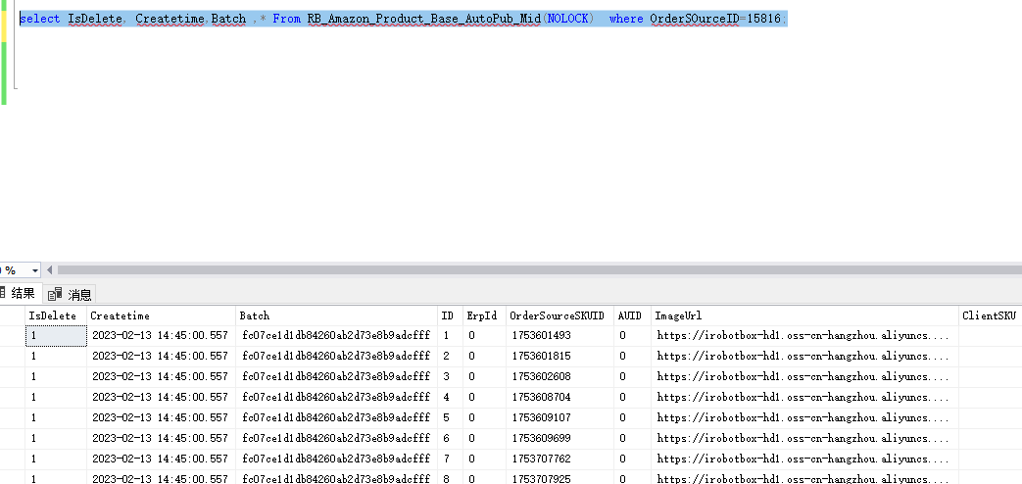This screenshot has height=484, width=1022.
Task: Click the results grid icon on 结果 tab
Action: 2,293
